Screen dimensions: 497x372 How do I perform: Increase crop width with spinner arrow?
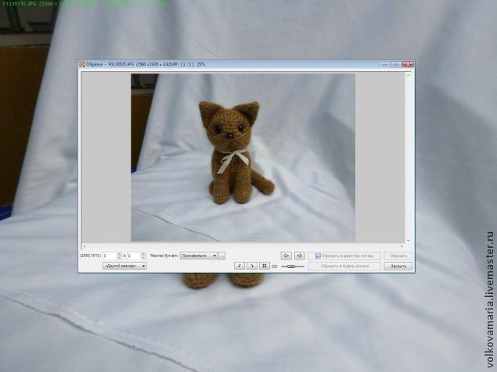click(x=119, y=253)
